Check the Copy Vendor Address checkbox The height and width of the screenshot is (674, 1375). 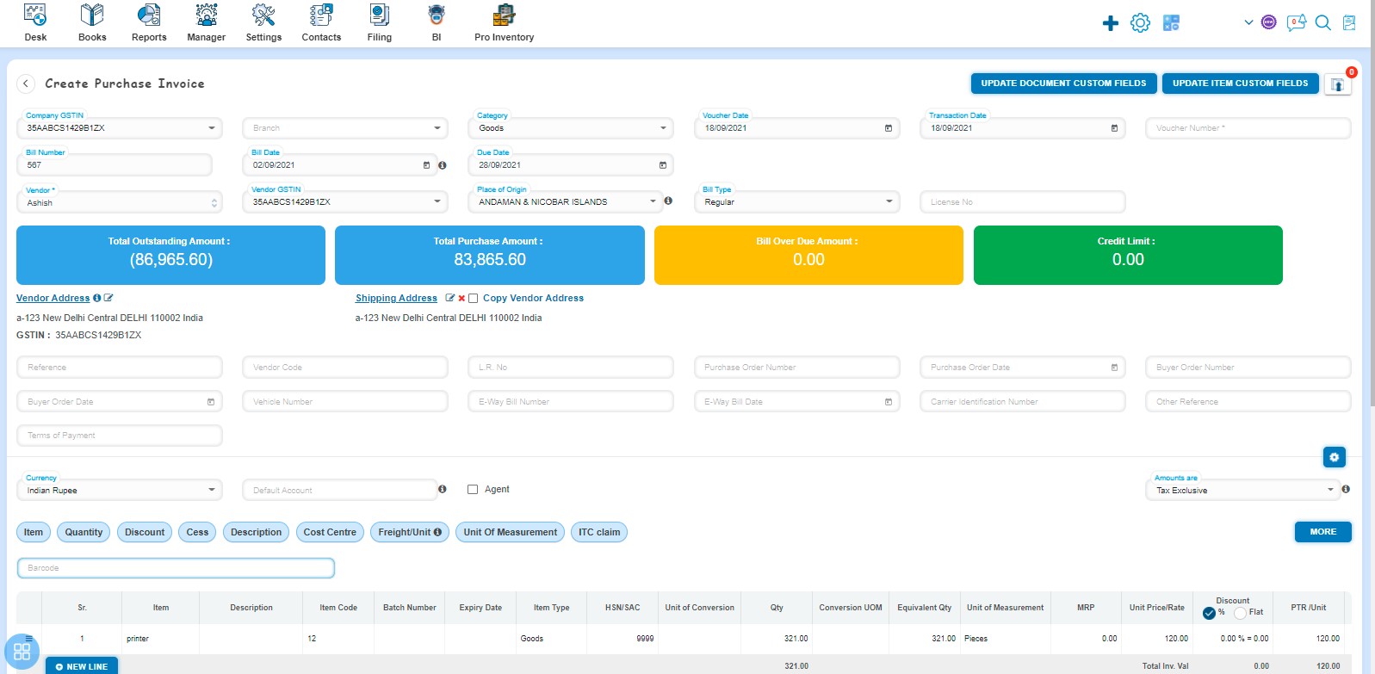pyautogui.click(x=473, y=299)
